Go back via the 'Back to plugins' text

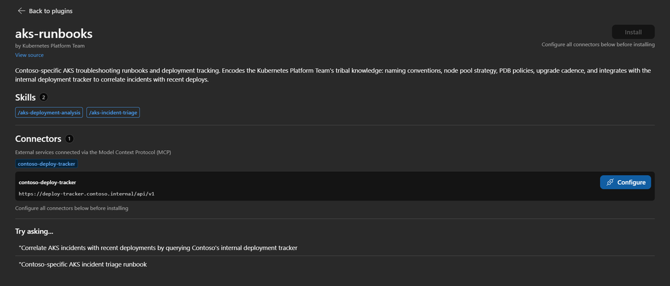pos(51,11)
